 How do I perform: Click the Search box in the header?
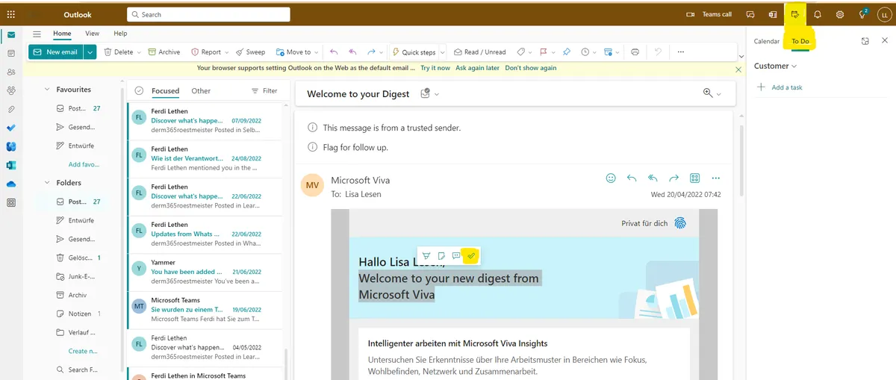pyautogui.click(x=208, y=14)
